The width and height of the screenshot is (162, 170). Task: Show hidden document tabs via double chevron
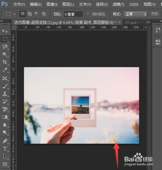click(148, 22)
